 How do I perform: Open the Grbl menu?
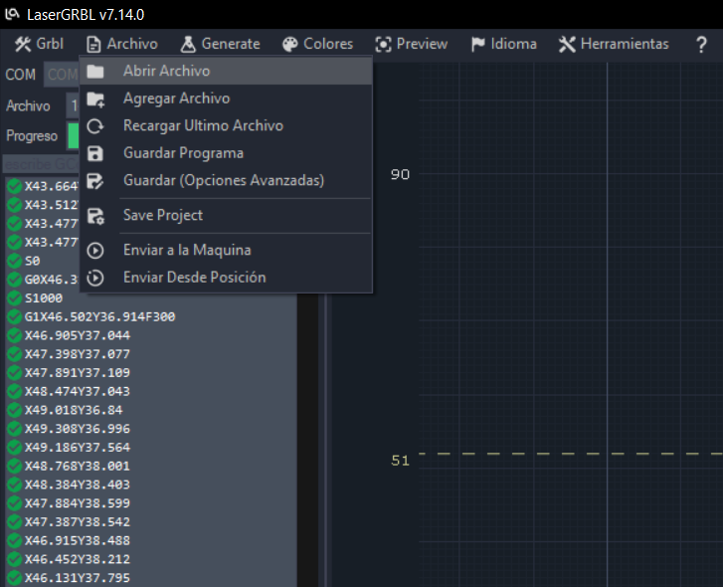[x=39, y=44]
